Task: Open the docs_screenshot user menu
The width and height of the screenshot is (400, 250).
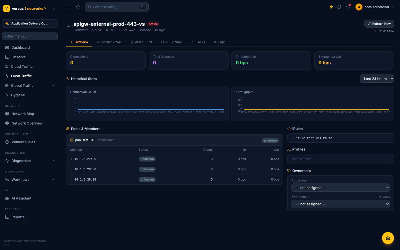Action: click(x=374, y=7)
